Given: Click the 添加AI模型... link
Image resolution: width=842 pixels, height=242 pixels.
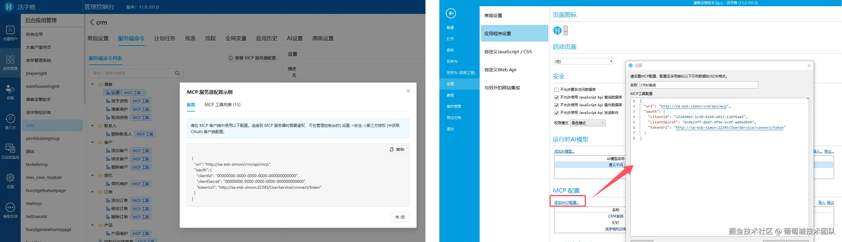Looking at the screenshot, I should 564,151.
